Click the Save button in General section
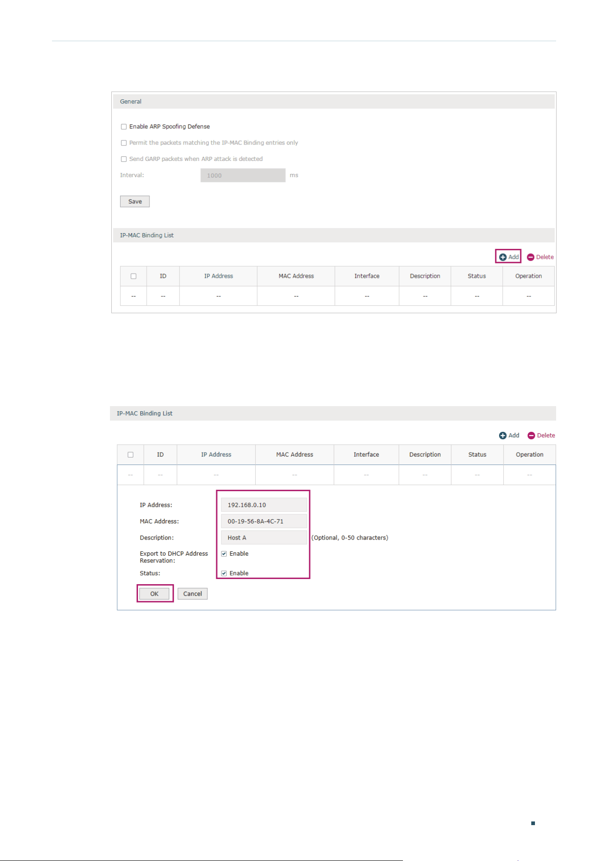609x861 pixels. click(135, 201)
